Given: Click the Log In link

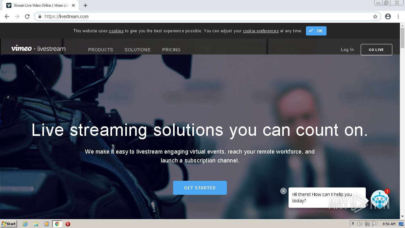Looking at the screenshot, I should [x=347, y=49].
